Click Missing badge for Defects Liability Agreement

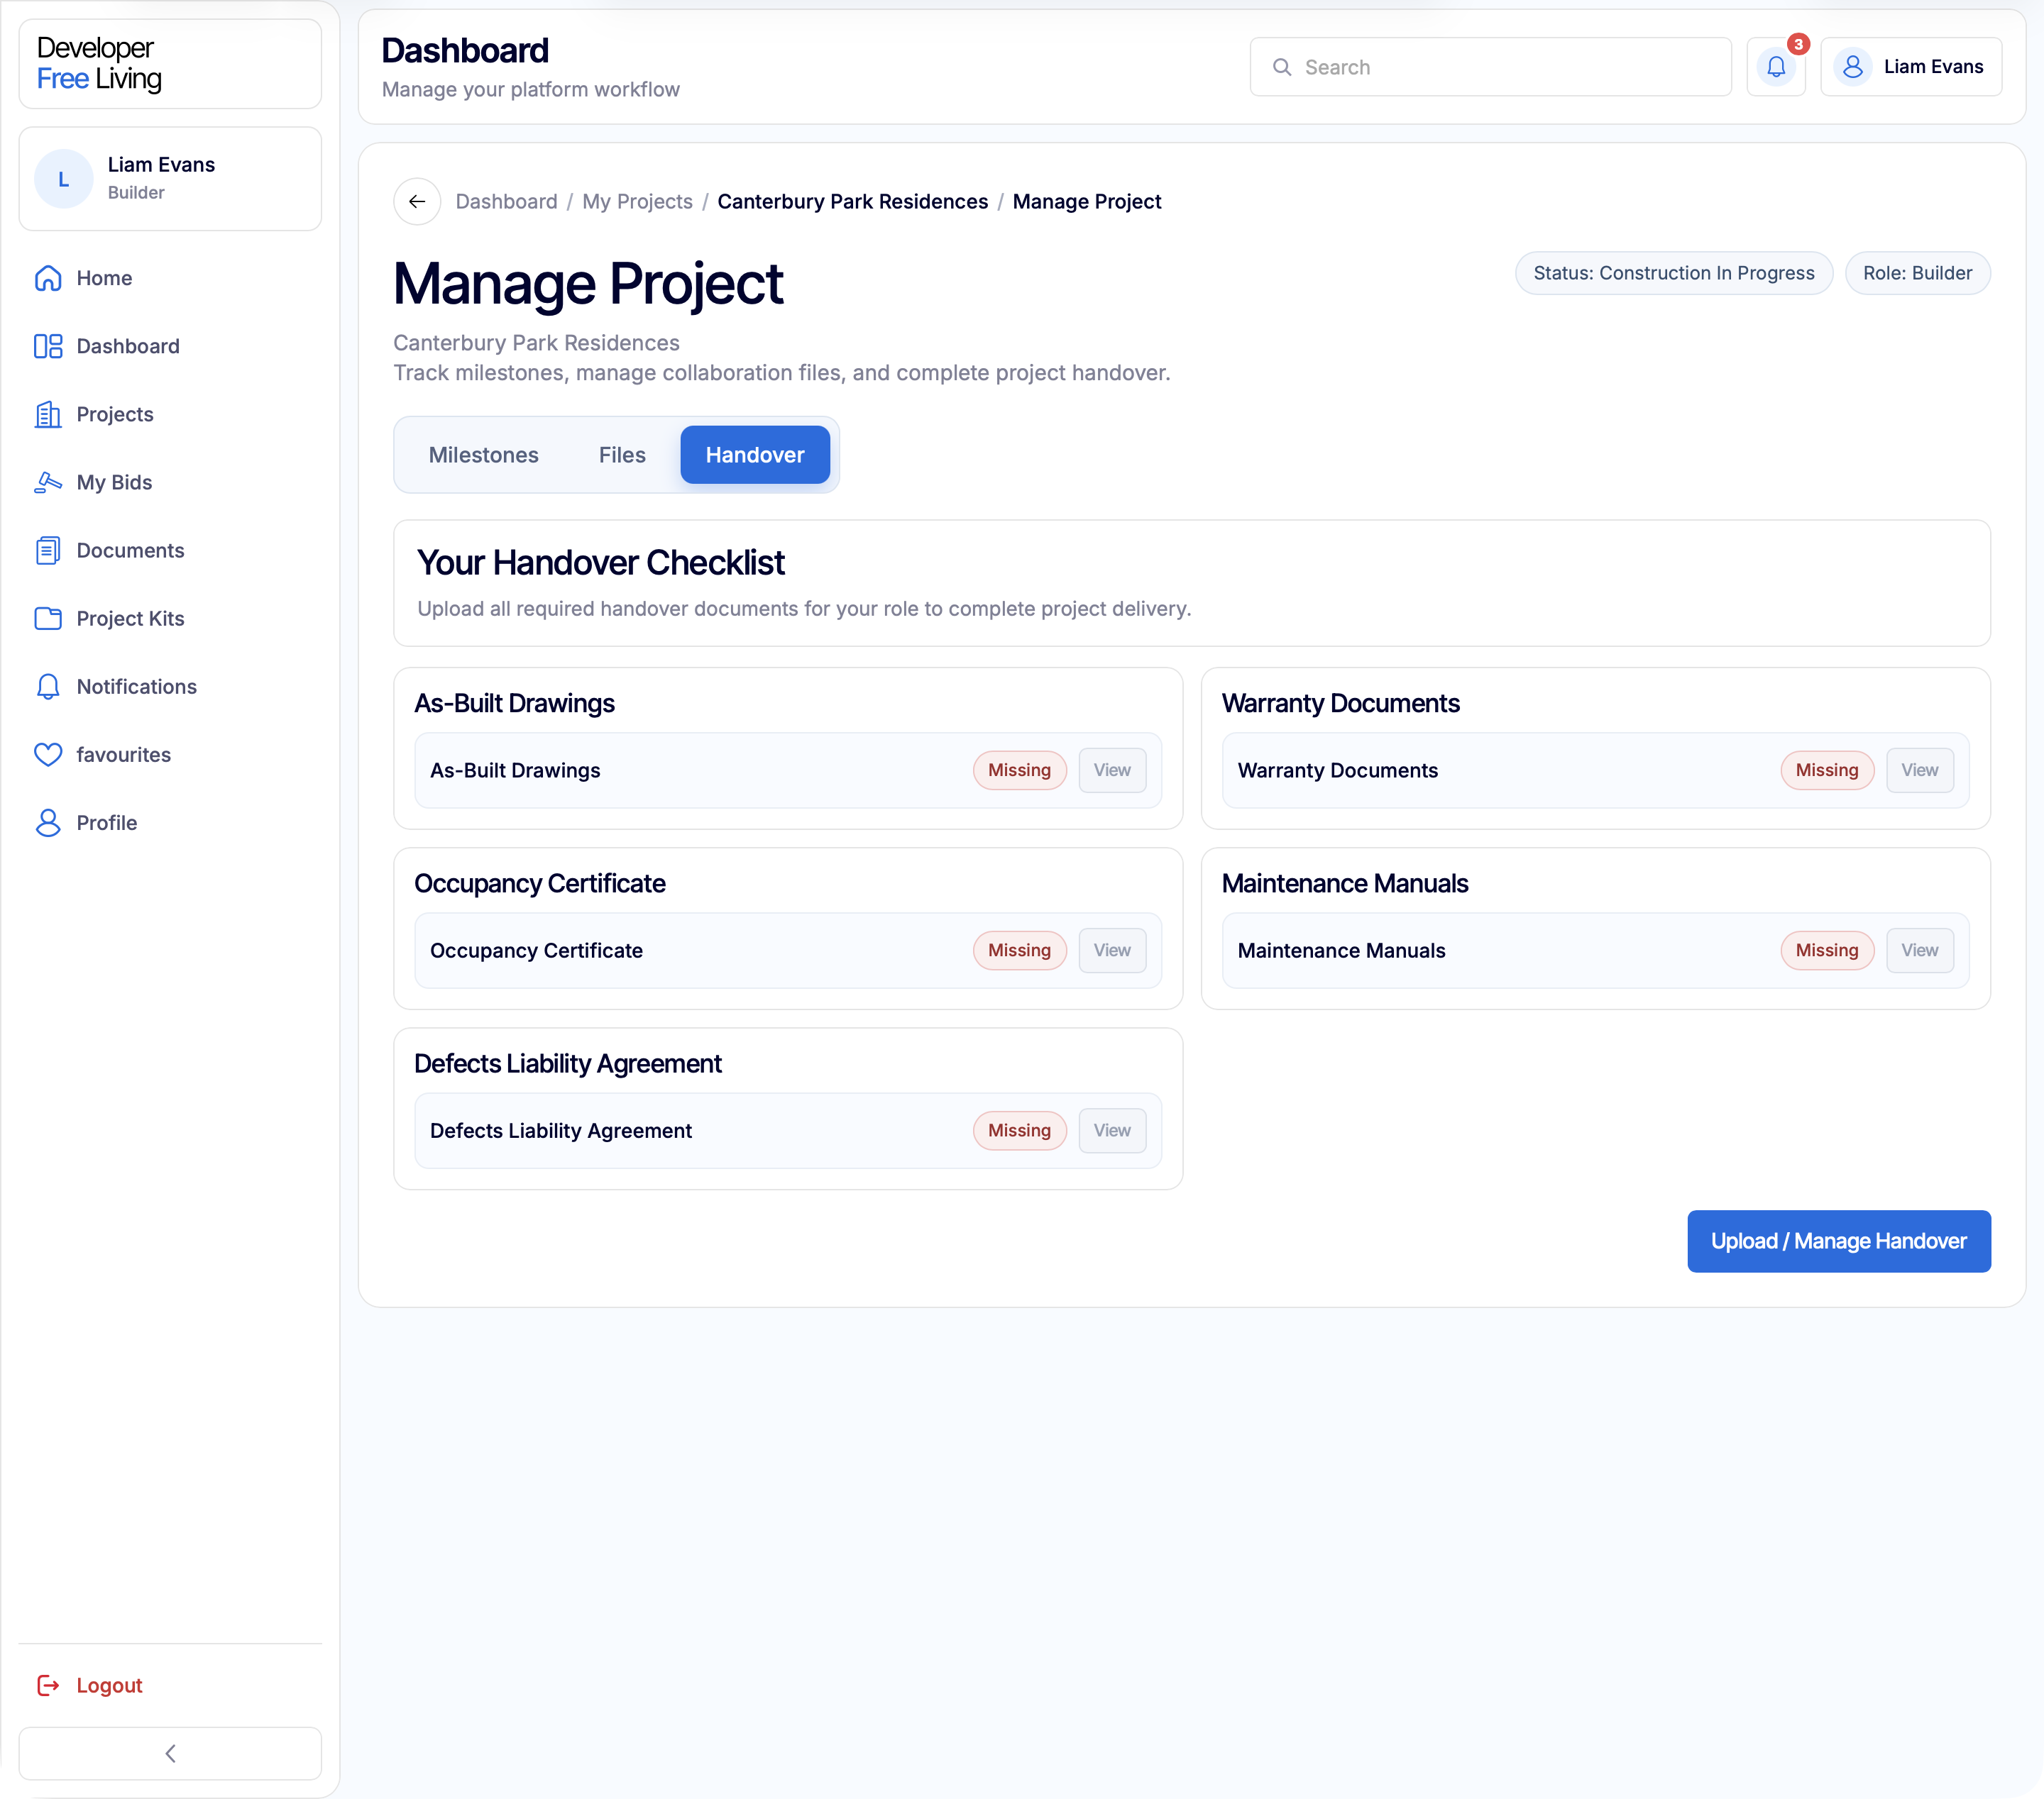click(1019, 1130)
